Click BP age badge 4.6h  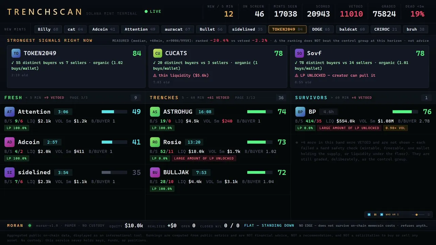(328, 112)
